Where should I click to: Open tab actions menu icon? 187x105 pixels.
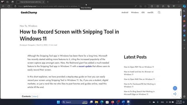coord(13,2)
